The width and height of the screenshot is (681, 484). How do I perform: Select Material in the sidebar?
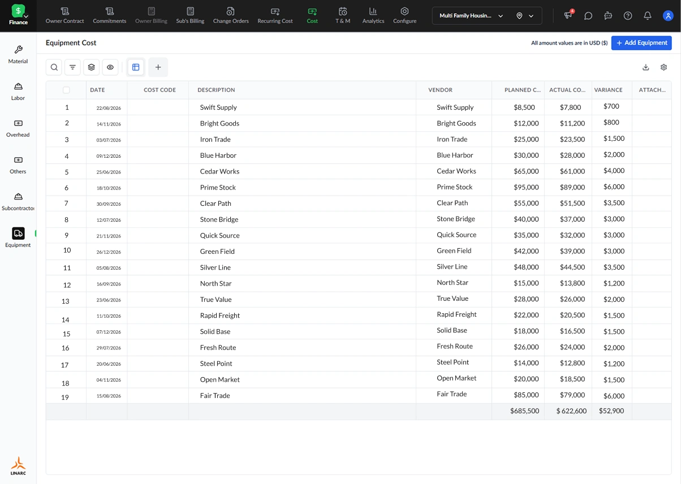tap(18, 54)
